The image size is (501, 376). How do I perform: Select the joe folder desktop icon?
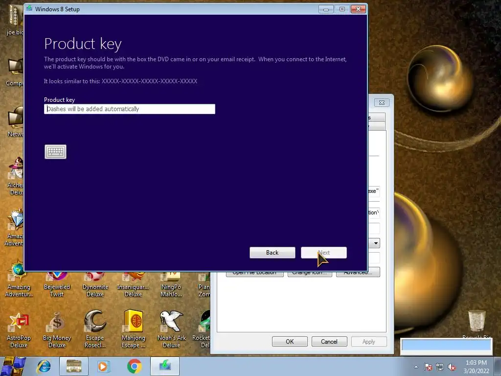click(x=15, y=20)
